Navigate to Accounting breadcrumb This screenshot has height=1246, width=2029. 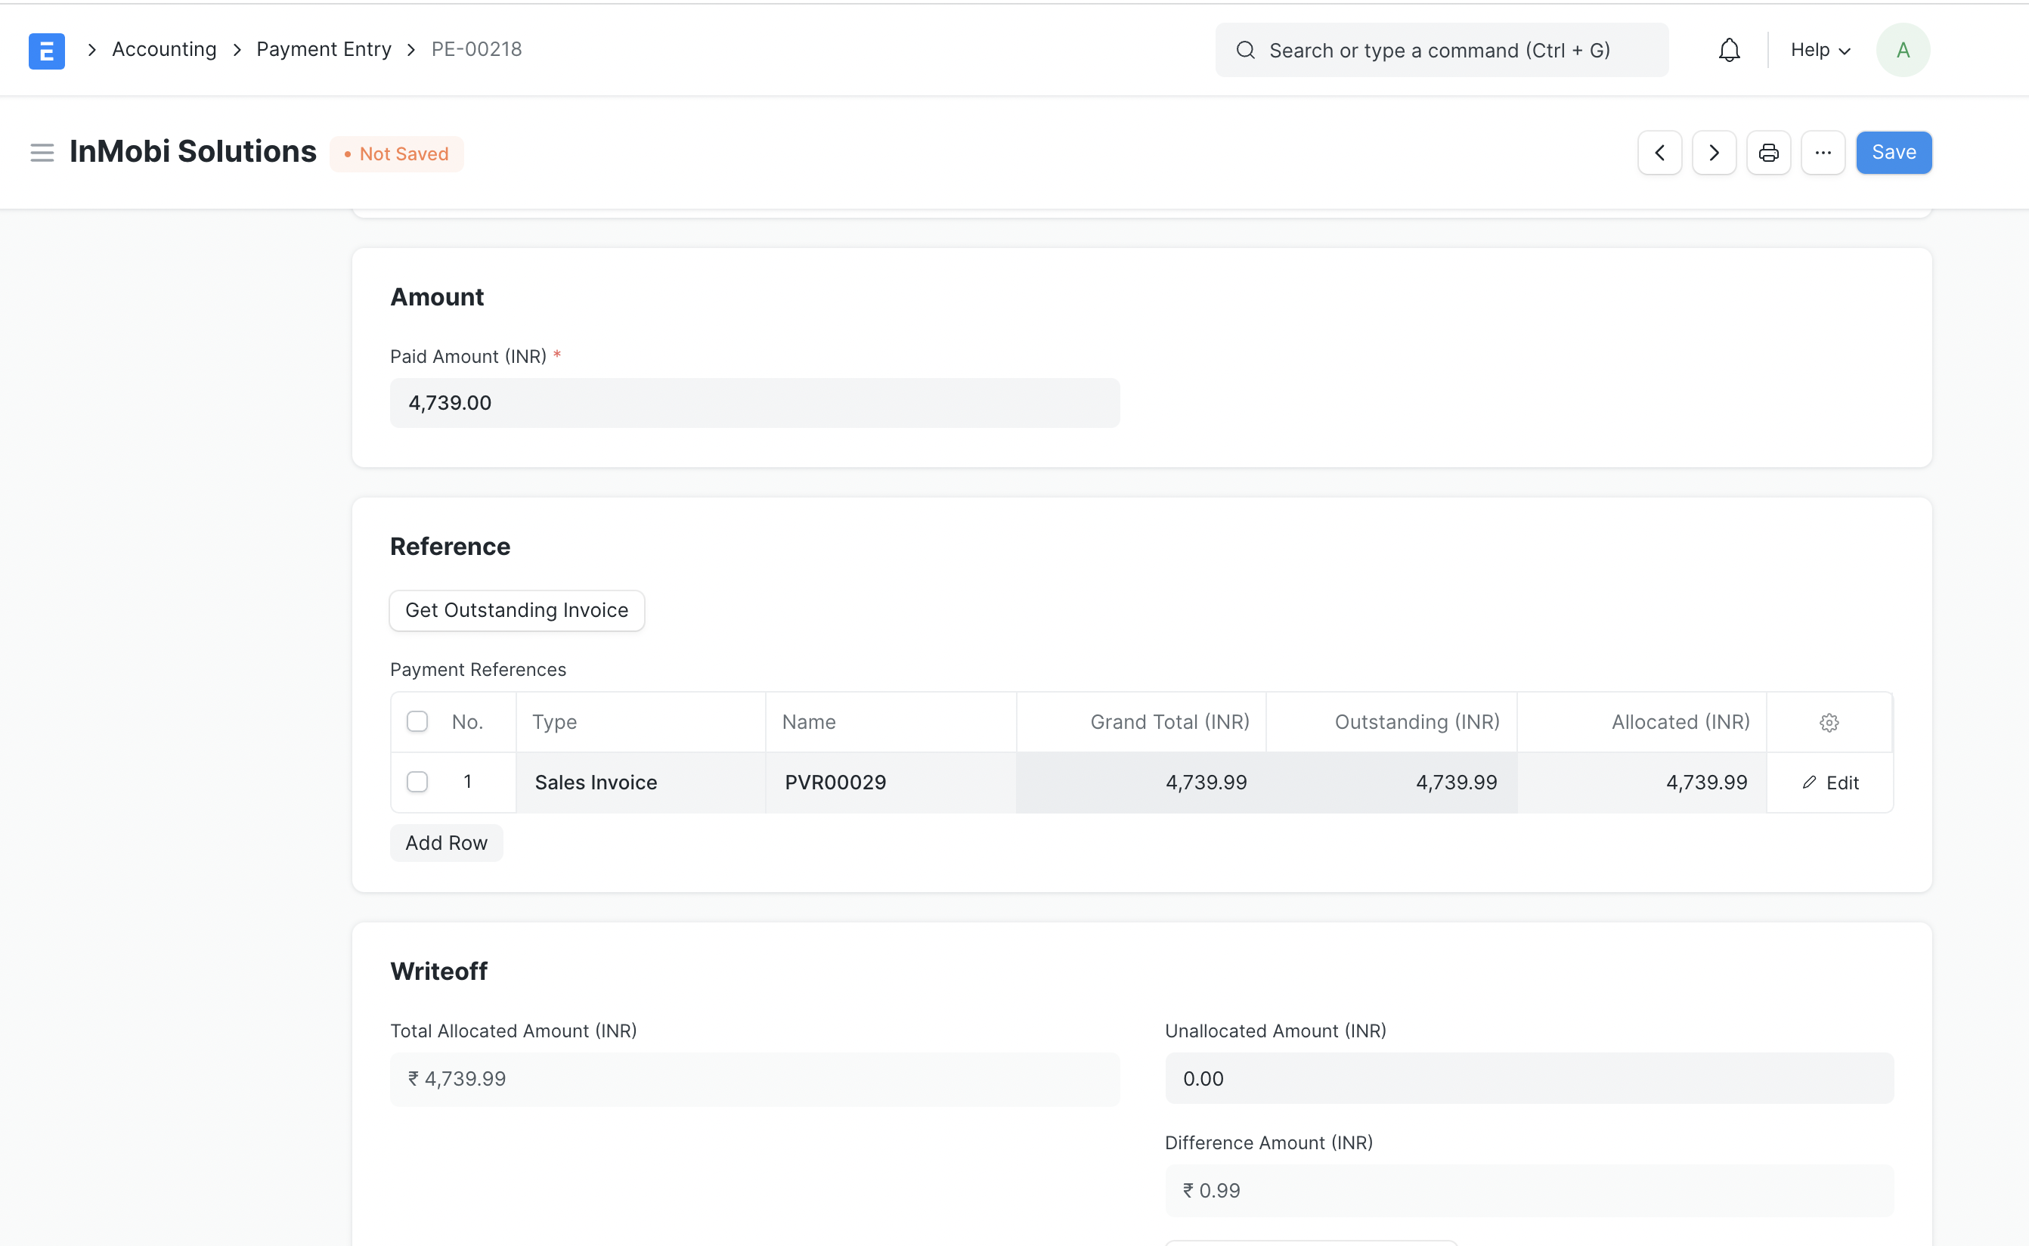pos(164,49)
